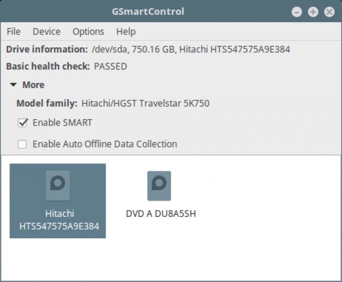
Task: Maximize the GSmartControl window
Action: pyautogui.click(x=313, y=12)
